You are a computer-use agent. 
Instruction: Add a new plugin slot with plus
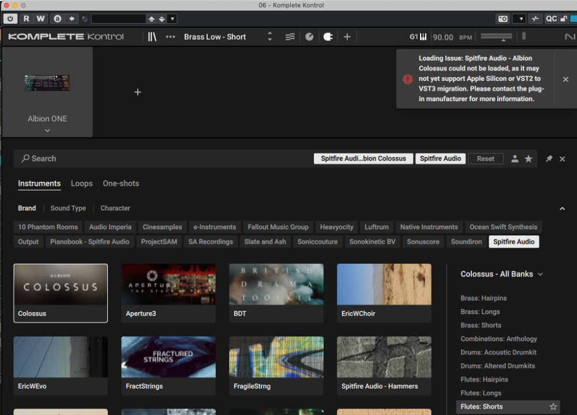coord(138,92)
